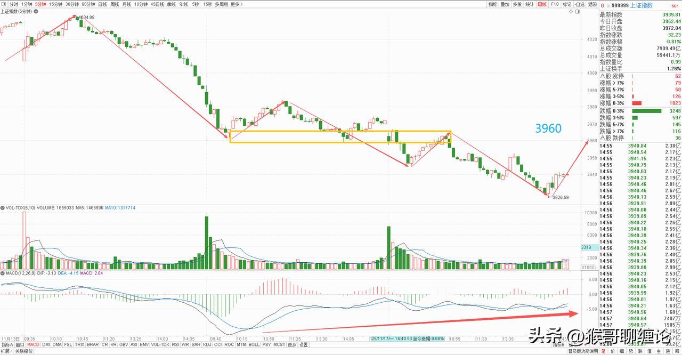Select the ROC indicator tab
This screenshot has height=355, width=682.
click(229, 344)
